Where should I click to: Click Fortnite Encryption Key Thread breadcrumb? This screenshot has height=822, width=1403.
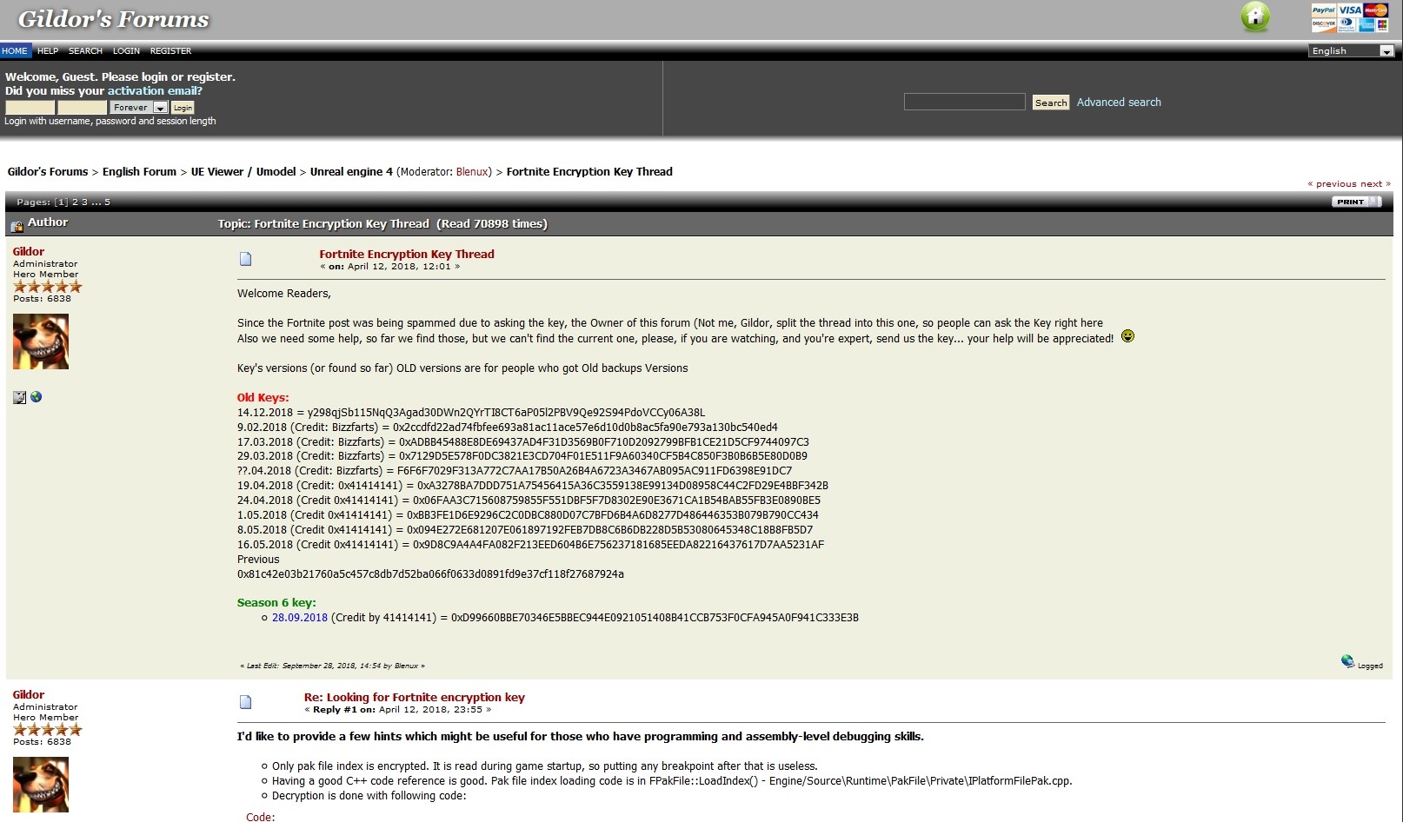coord(589,171)
